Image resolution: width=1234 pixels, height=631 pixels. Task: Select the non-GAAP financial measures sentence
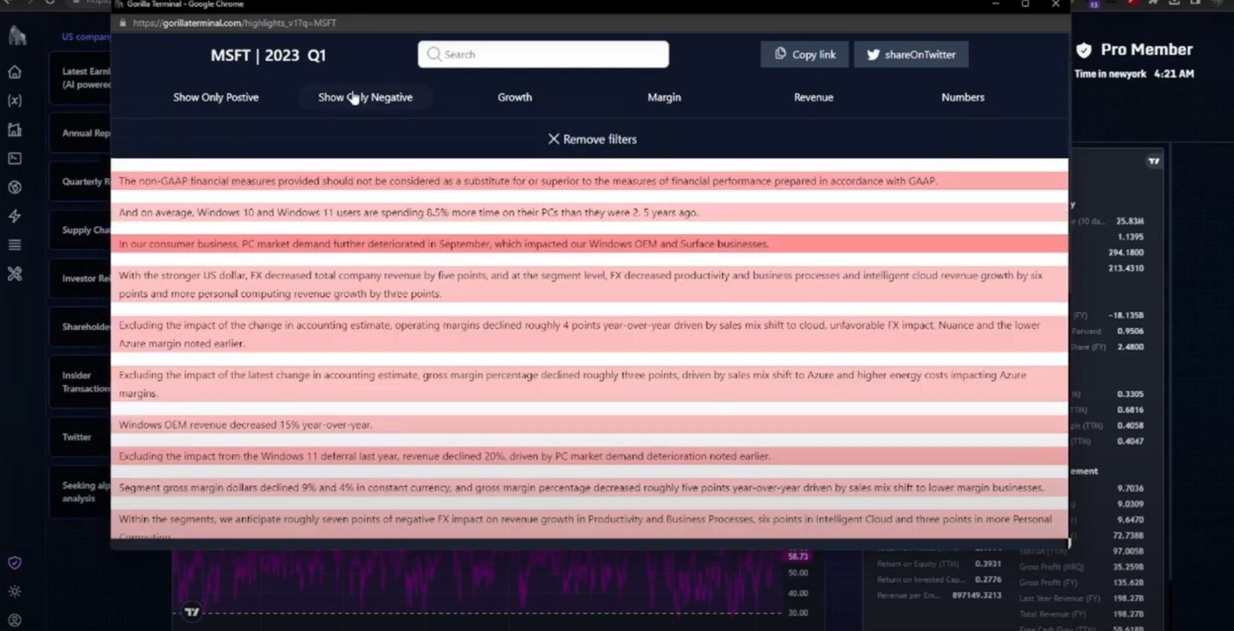(x=590, y=181)
